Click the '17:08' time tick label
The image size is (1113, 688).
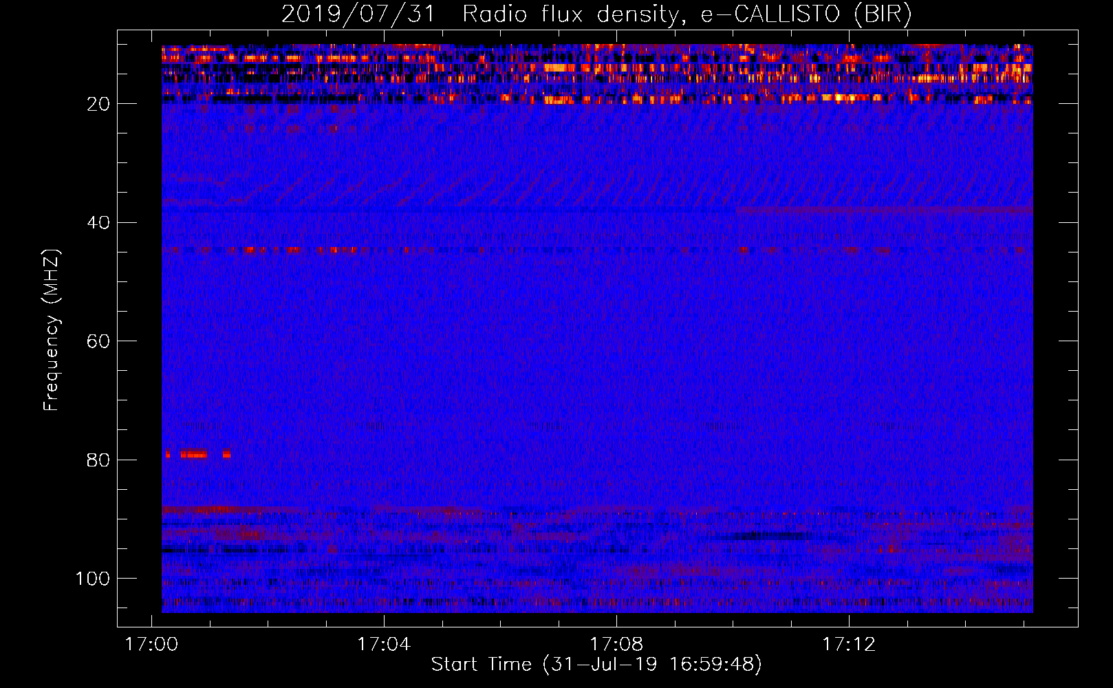click(x=616, y=645)
